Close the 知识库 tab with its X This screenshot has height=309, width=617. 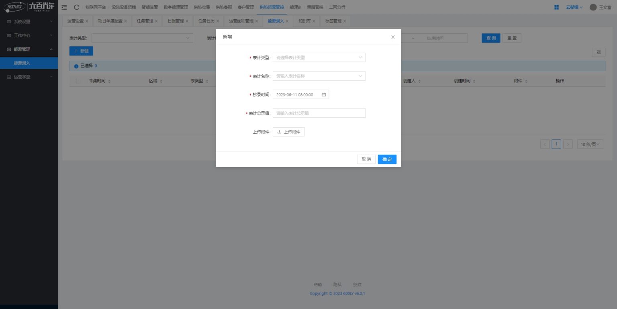(x=314, y=21)
